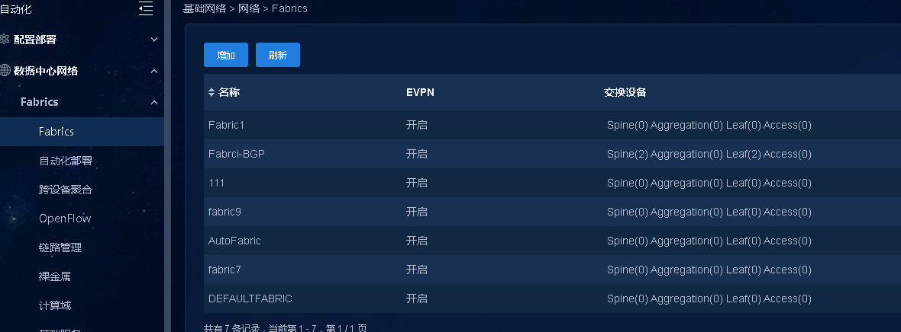Click the EVPN column header

pyautogui.click(x=420, y=92)
